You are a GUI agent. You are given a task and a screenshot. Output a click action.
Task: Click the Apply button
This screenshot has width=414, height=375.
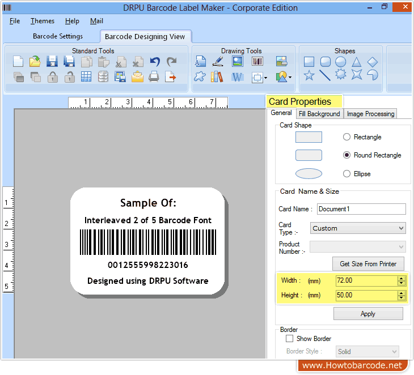point(368,314)
